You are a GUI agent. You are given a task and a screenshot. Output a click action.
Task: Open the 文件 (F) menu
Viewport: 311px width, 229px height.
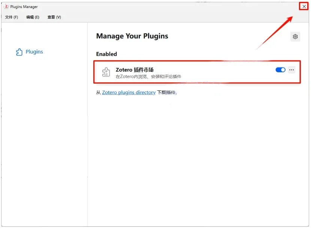coord(12,17)
